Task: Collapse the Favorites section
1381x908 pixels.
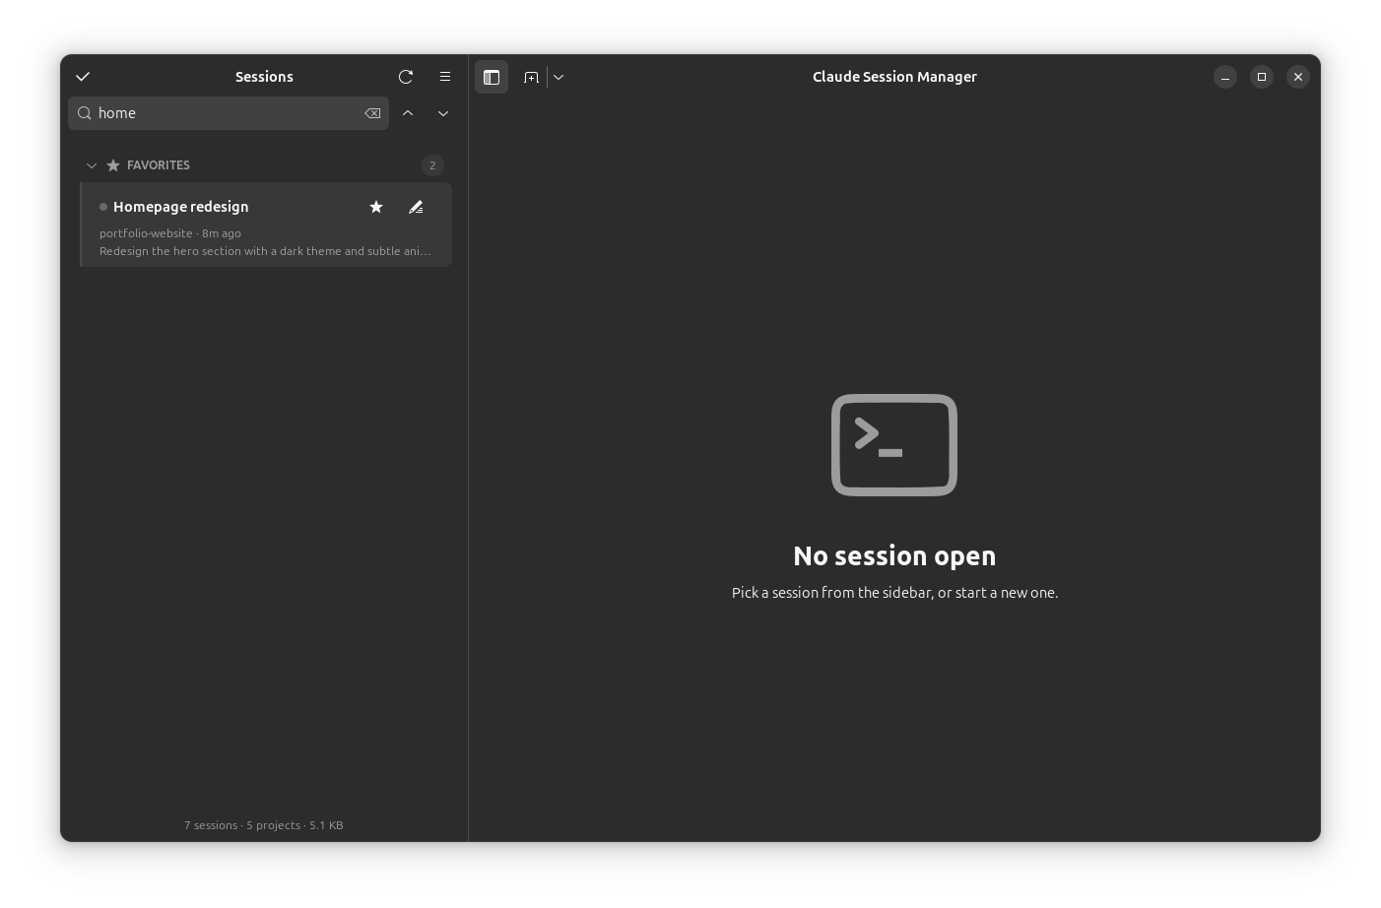Action: (x=92, y=165)
